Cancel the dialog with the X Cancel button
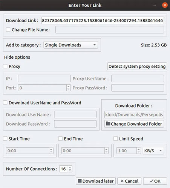This screenshot has height=188, width=170. [129, 181]
